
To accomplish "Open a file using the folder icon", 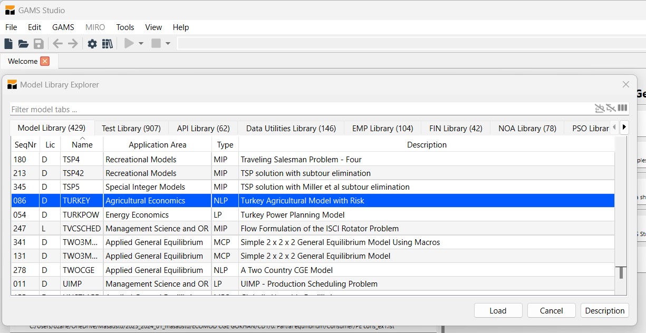I will point(23,44).
